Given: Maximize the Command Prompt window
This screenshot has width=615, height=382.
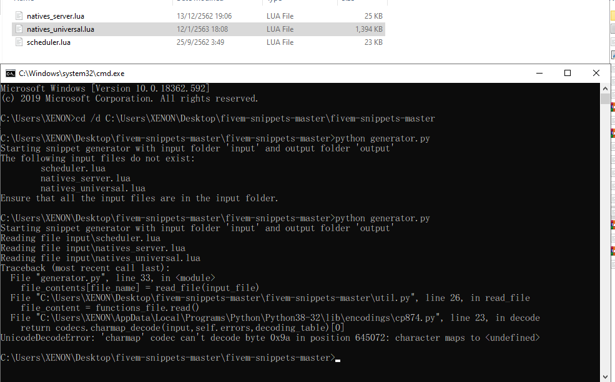Looking at the screenshot, I should point(568,73).
